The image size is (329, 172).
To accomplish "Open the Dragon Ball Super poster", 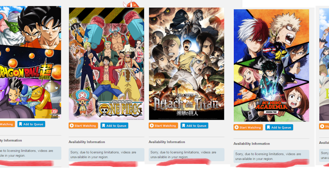I will tap(30, 62).
